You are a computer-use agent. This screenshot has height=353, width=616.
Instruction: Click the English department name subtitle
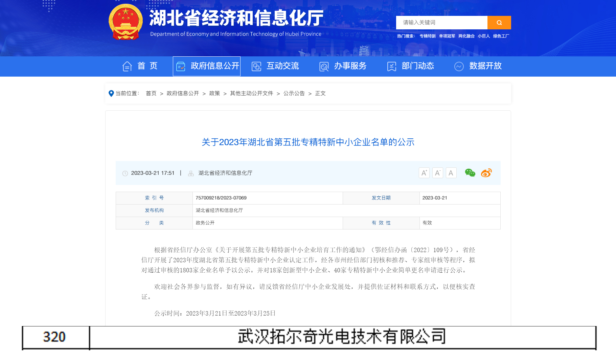coord(236,34)
